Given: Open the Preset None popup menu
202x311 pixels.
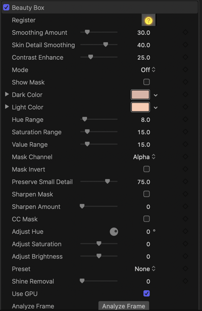Looking at the screenshot, I should click(145, 269).
